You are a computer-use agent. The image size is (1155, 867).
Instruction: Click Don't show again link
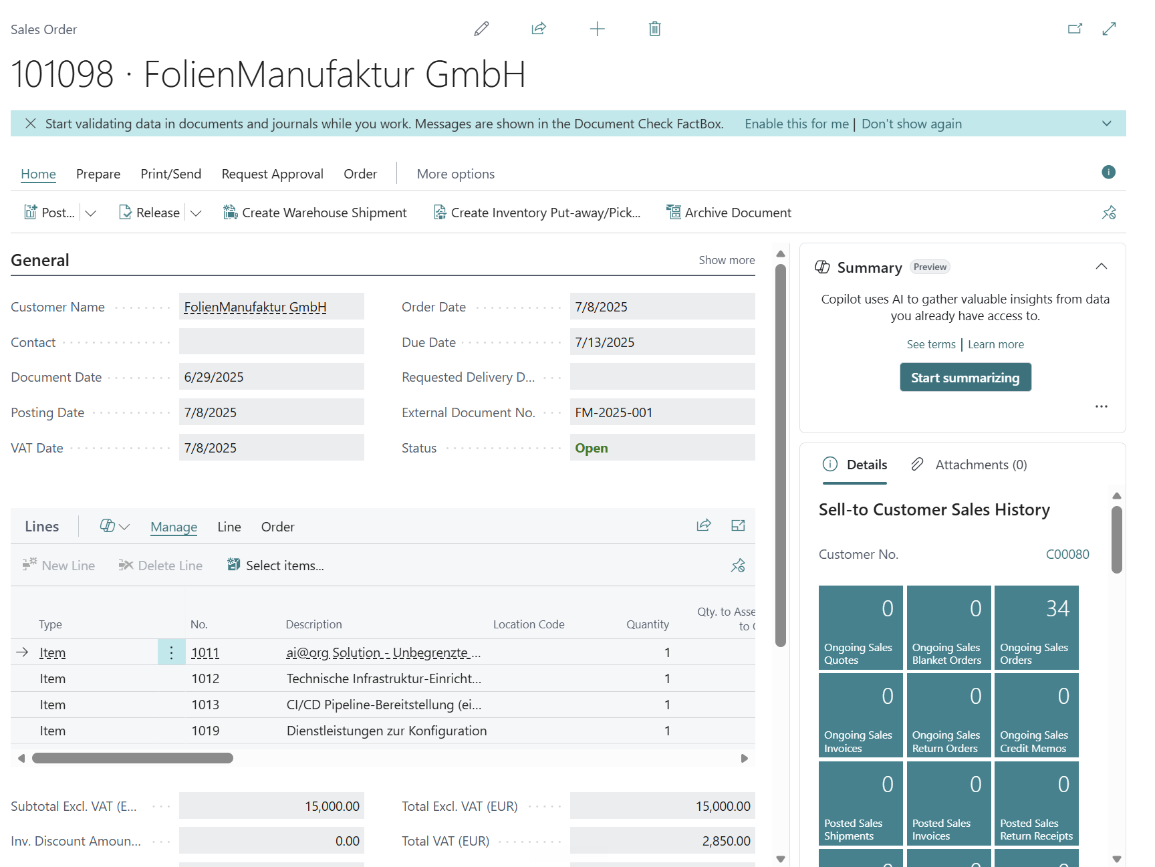(912, 124)
